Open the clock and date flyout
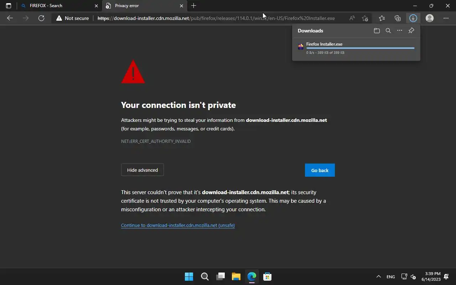The height and width of the screenshot is (285, 456). point(431,276)
